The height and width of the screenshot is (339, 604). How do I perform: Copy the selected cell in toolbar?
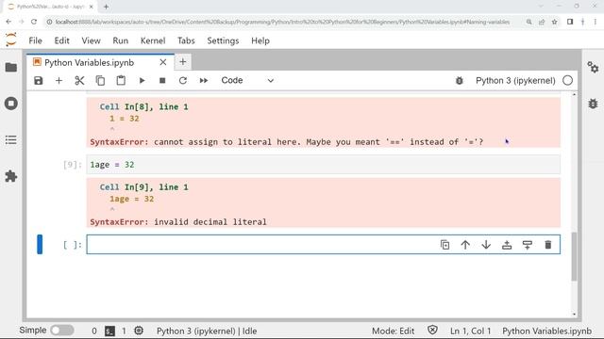click(x=100, y=80)
